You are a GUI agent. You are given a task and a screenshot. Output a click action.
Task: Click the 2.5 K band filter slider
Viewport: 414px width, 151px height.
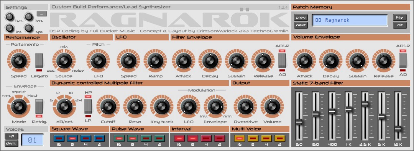pos(365,104)
